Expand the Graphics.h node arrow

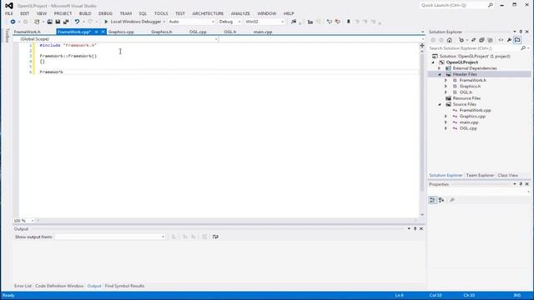[x=446, y=87]
